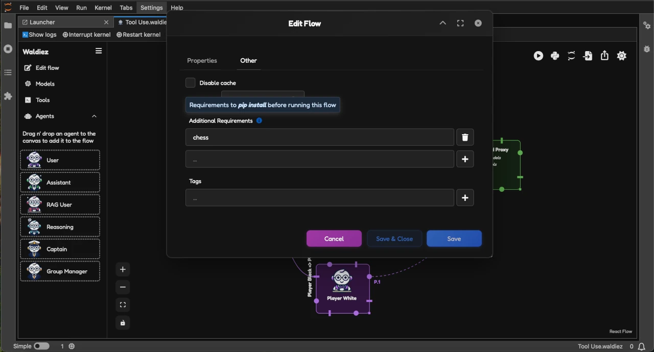Image resolution: width=654 pixels, height=352 pixels.
Task: Click the convert to Python icon
Action: (x=555, y=56)
